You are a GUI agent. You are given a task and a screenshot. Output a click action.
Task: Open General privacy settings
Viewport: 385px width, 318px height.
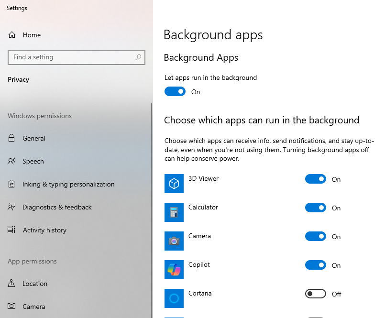click(34, 138)
